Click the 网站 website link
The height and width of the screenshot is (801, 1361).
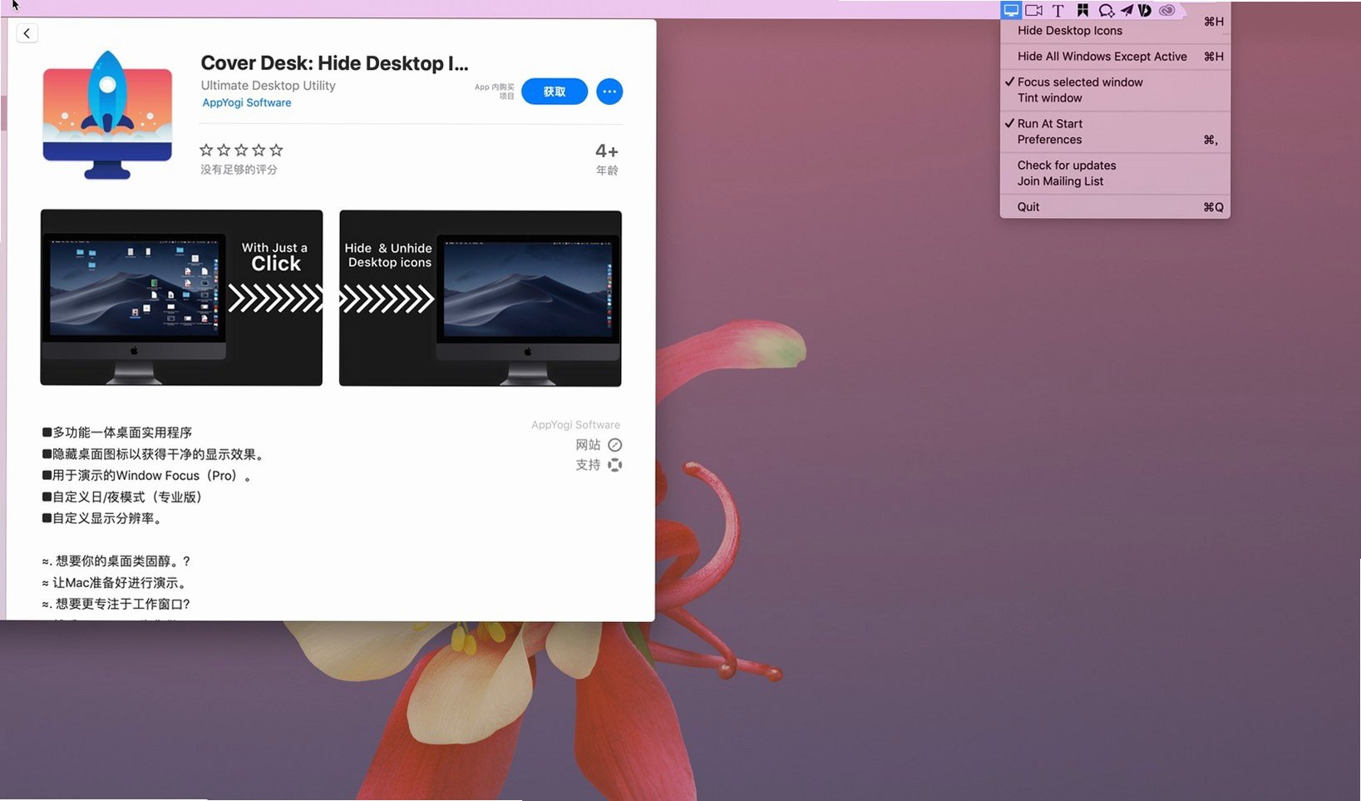(588, 445)
